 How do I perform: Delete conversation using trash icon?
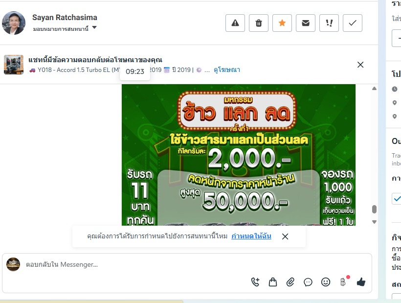click(259, 23)
